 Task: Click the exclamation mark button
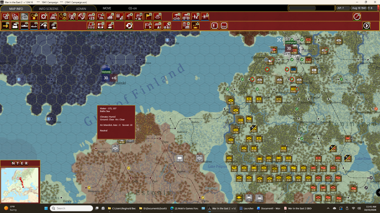(x=214, y=25)
